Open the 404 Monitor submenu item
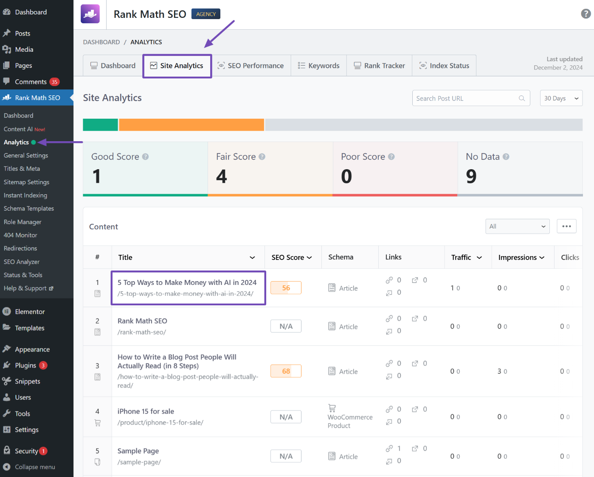 tap(20, 235)
